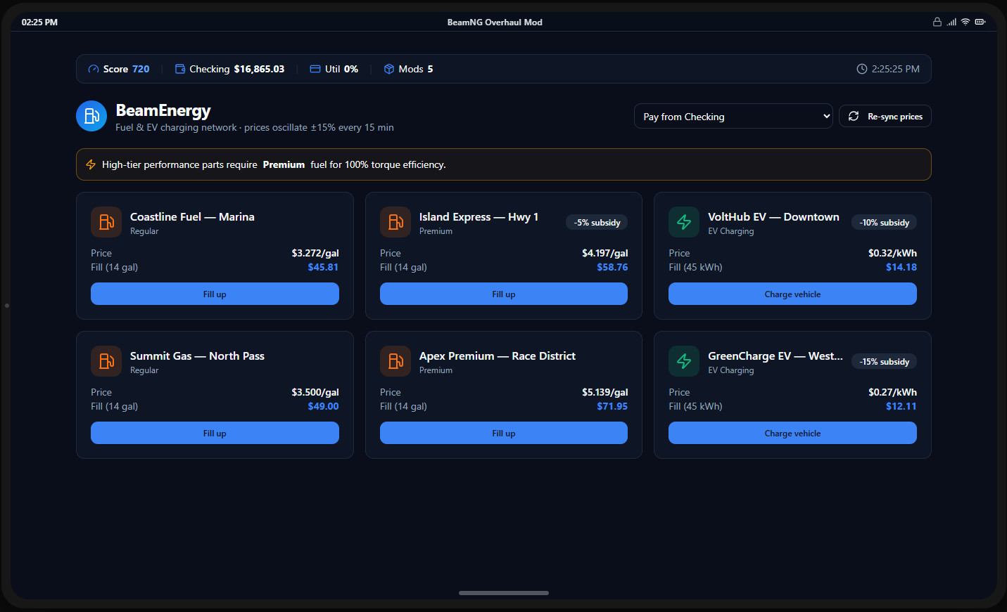The image size is (1007, 612).
Task: Click the $4.197/gal price
Action: coord(604,253)
